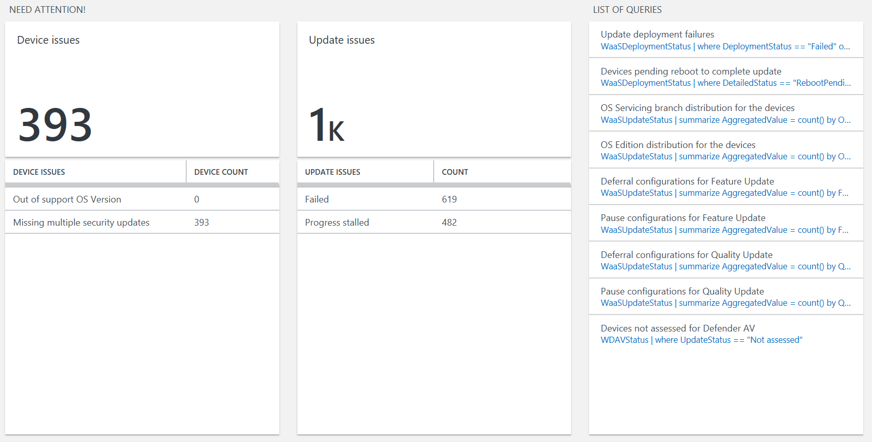872x442 pixels.
Task: Open Devices pending reboot to complete update query
Action: [x=726, y=77]
